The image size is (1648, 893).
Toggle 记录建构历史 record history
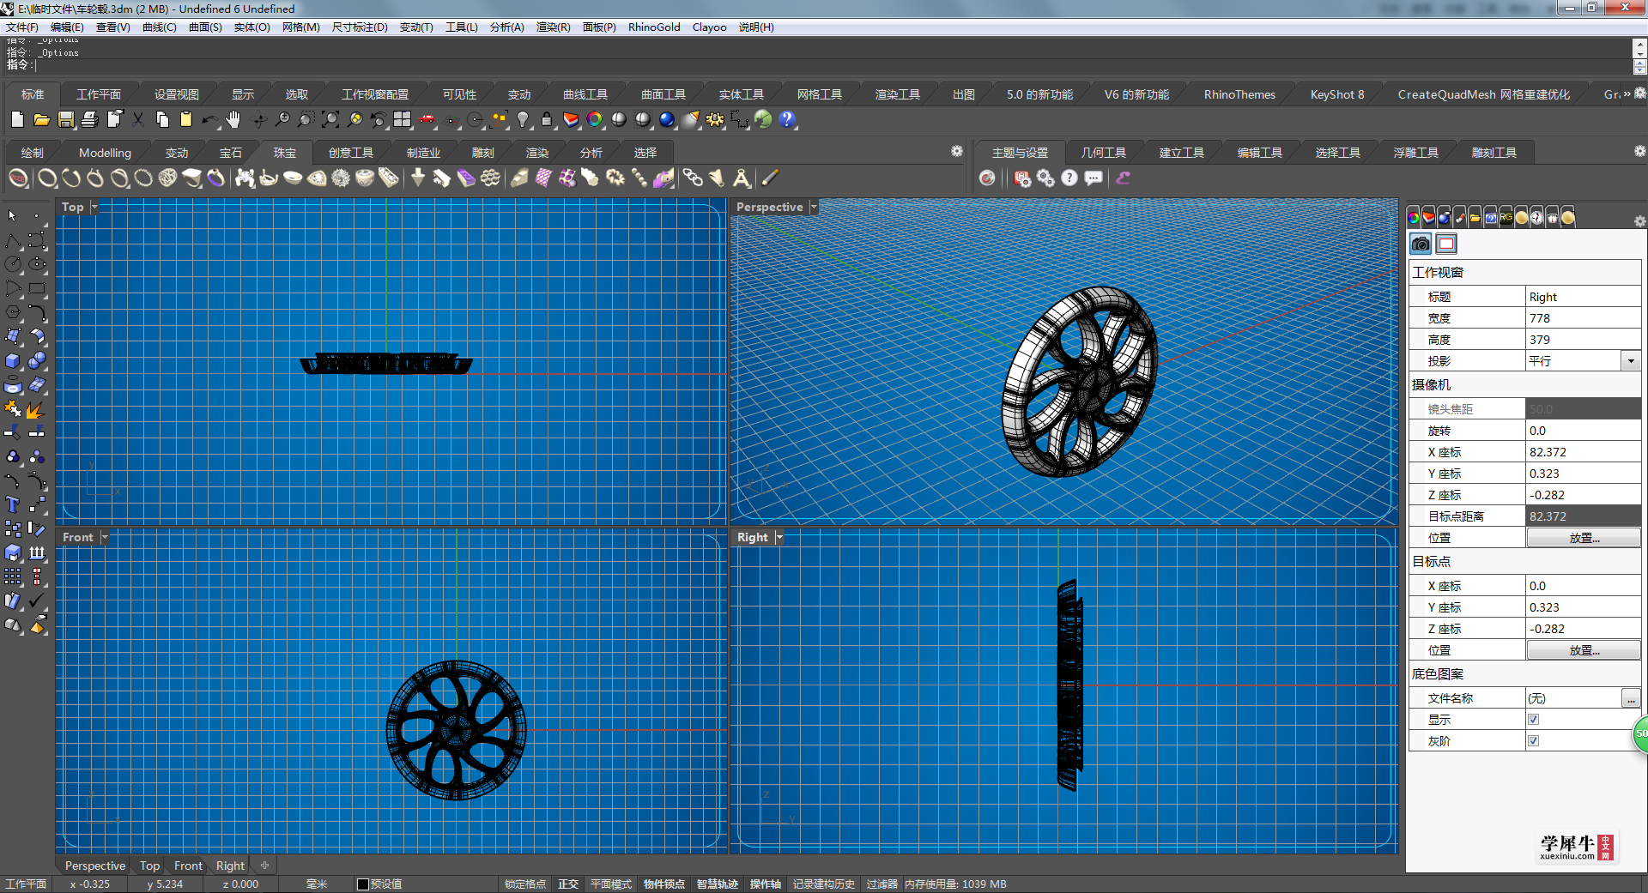pyautogui.click(x=824, y=884)
